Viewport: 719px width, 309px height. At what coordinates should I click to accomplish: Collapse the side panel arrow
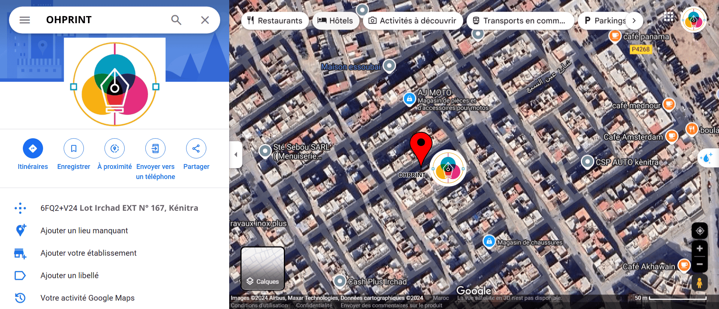pyautogui.click(x=236, y=154)
